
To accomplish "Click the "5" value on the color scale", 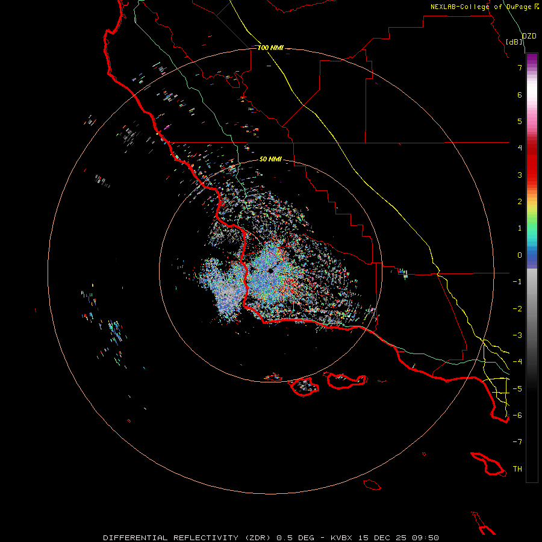I will pos(520,121).
